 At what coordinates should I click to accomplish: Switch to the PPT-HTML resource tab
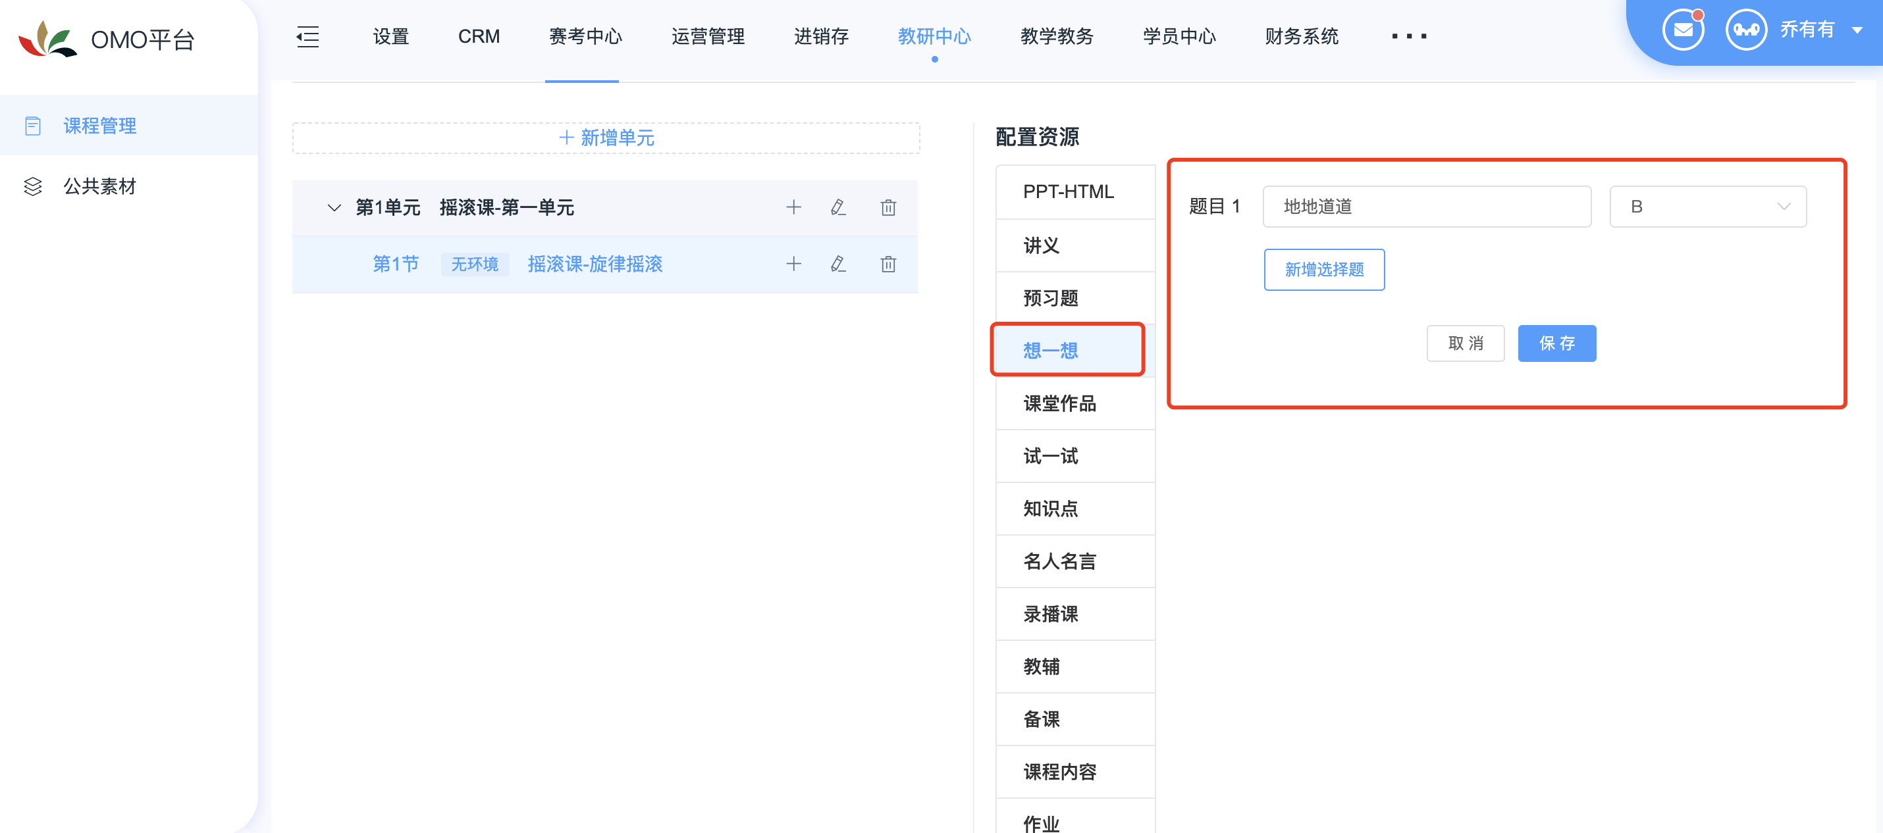click(1075, 192)
